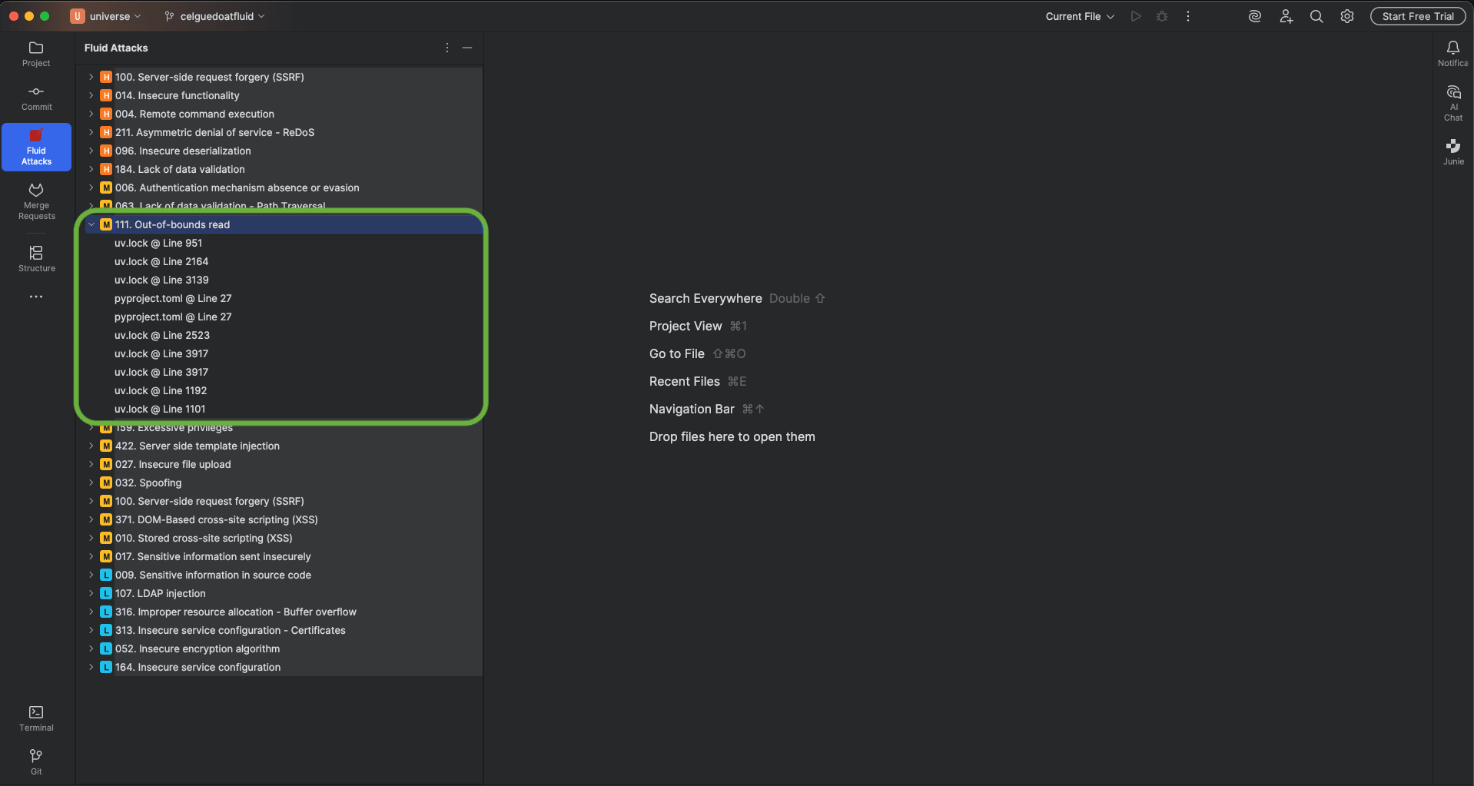Open the Current File run configuration dropdown
1474x786 pixels.
coord(1080,16)
